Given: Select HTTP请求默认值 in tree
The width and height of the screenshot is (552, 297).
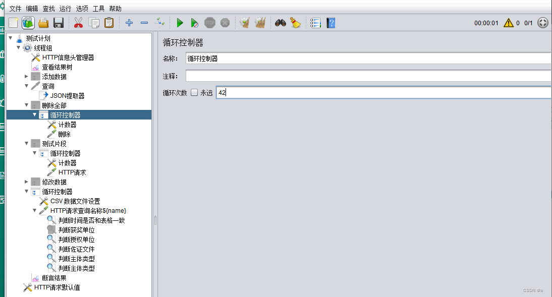Looking at the screenshot, I should pos(57,287).
